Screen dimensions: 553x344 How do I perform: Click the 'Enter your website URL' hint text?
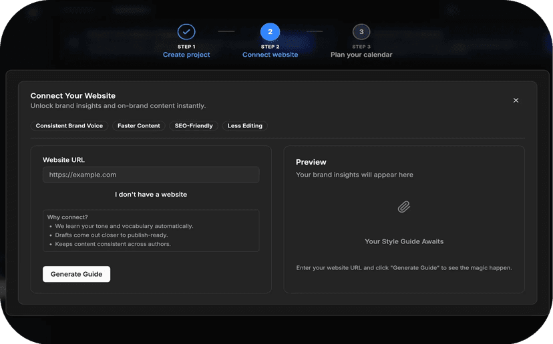404,268
